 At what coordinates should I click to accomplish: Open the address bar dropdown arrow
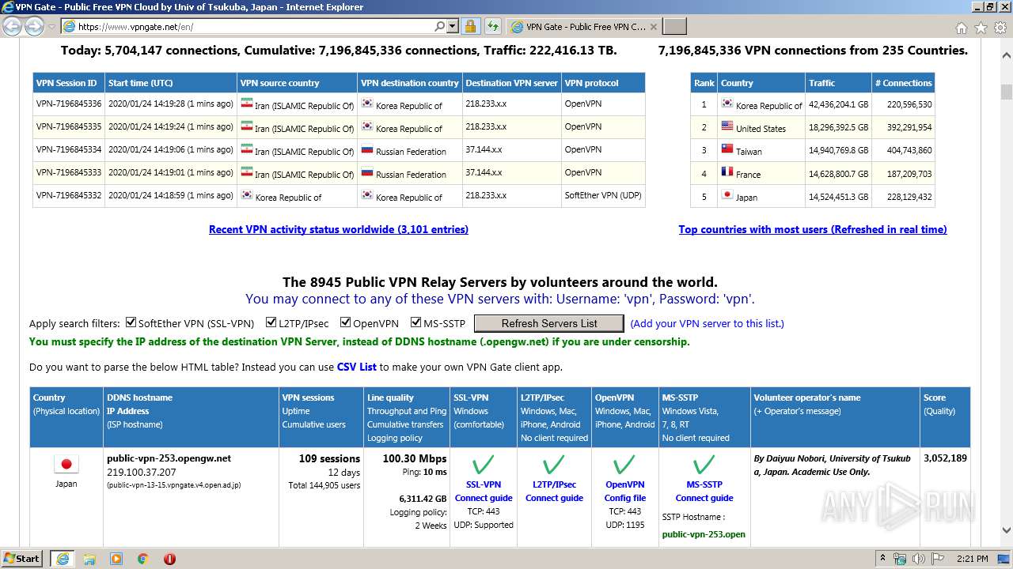click(453, 26)
